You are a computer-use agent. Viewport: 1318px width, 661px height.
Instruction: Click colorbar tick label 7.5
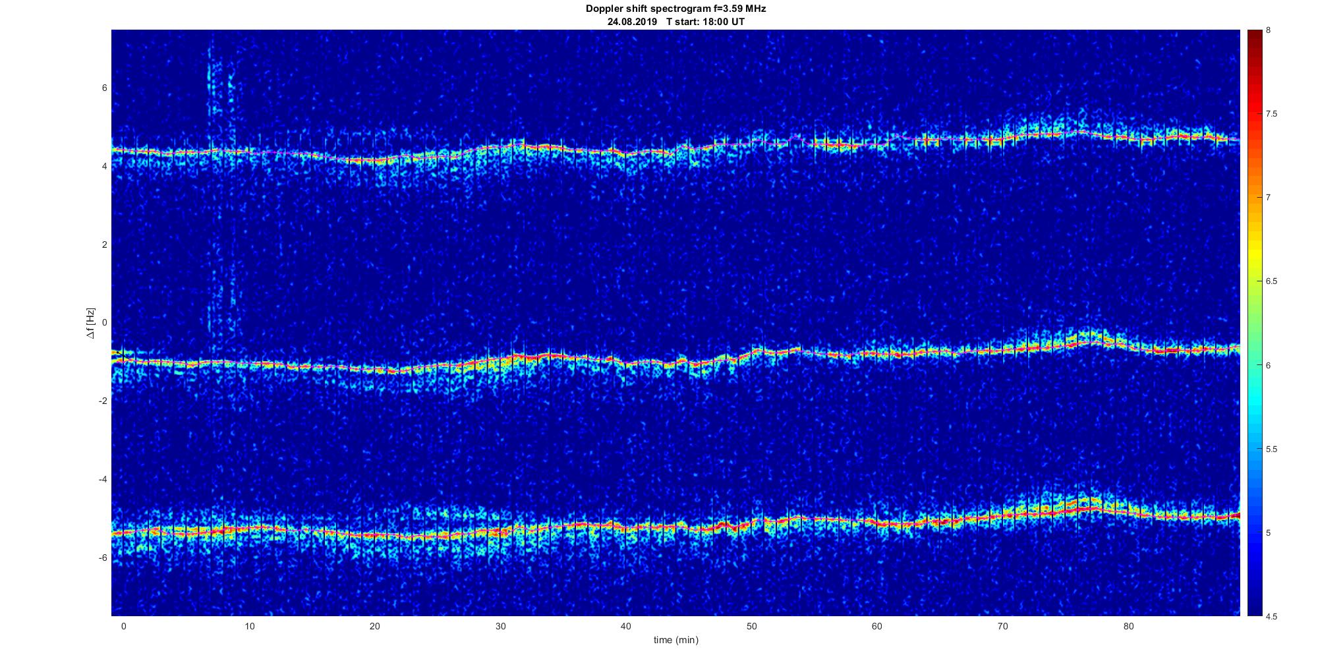(x=1271, y=114)
